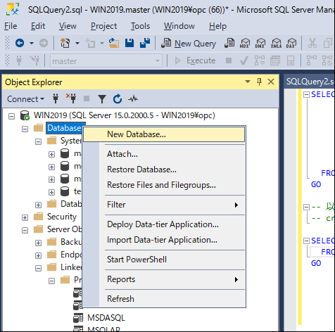The width and height of the screenshot is (335, 332).
Task: Open the Window menu
Action: (179, 26)
